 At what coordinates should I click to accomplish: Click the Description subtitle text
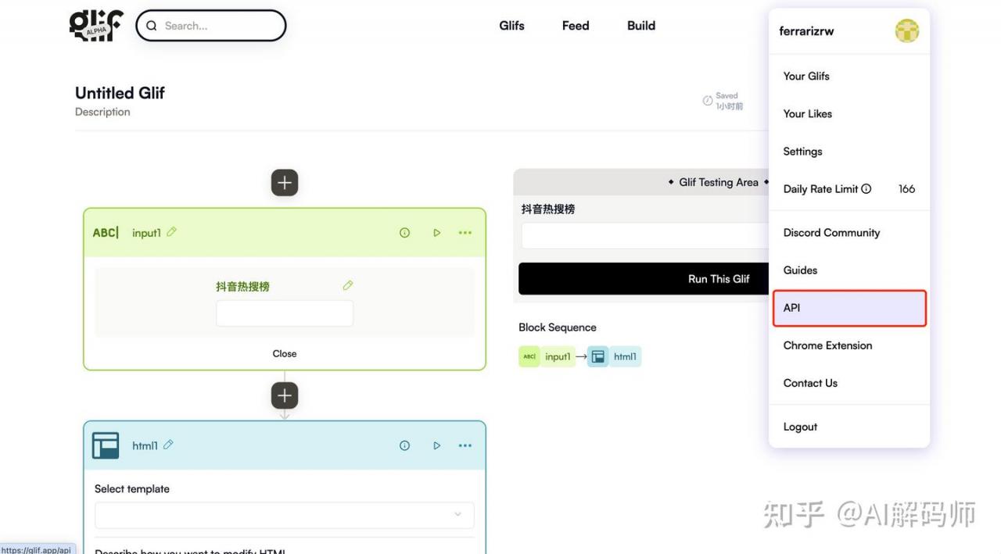click(x=102, y=112)
